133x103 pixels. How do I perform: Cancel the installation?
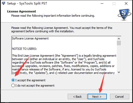point(120,97)
